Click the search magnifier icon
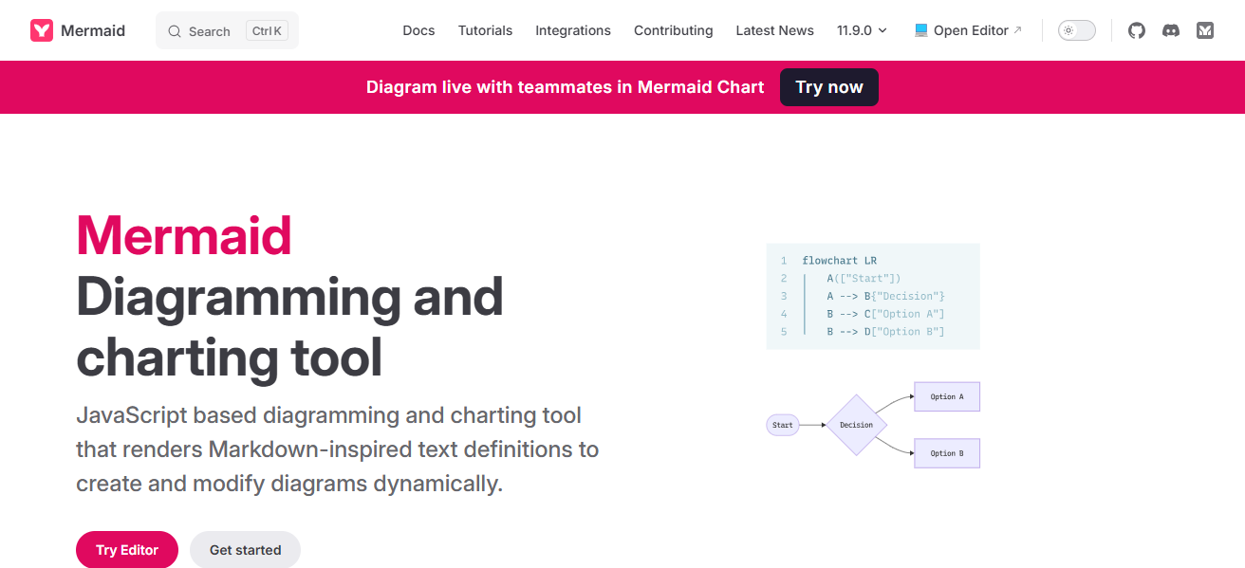This screenshot has width=1245, height=568. pos(175,31)
